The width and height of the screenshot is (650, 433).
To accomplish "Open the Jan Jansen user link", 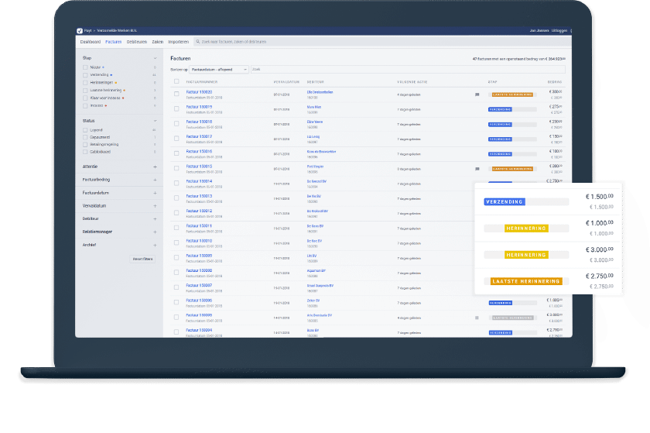I will click(x=539, y=31).
